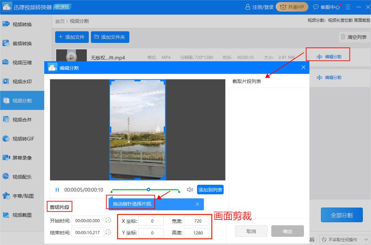Open the 不采取任何操作 dropdown
Screen dimensions: 371x245
[x=344, y=239]
